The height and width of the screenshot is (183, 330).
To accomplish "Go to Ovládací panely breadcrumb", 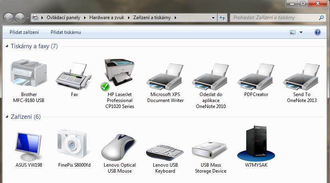I will pyautogui.click(x=63, y=18).
